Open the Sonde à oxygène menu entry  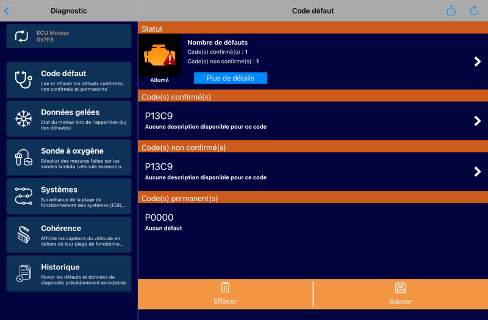coord(69,157)
